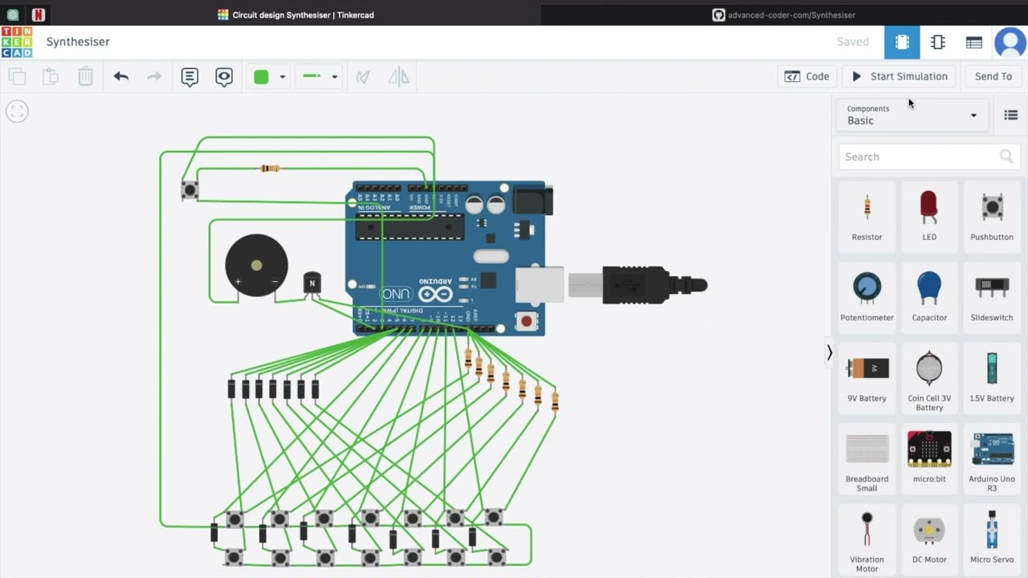Viewport: 1028px width, 578px height.
Task: Open the Code editor
Action: tap(807, 76)
